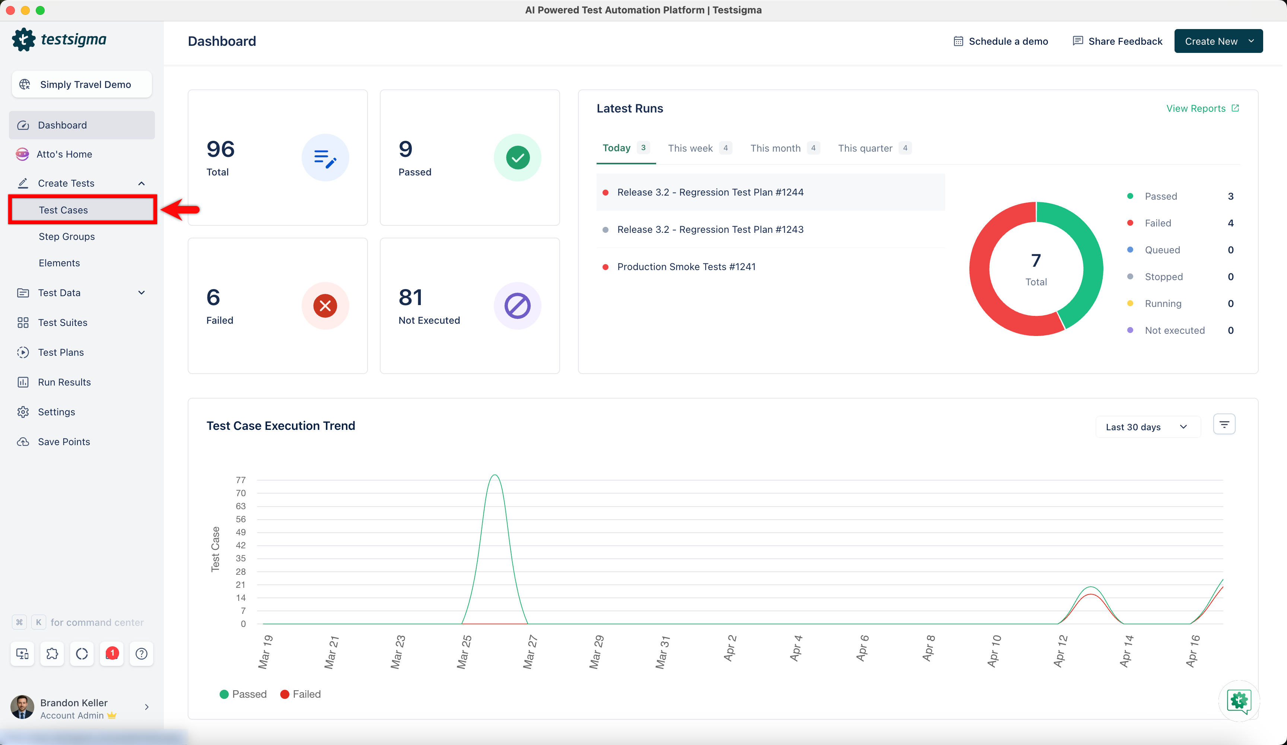Click the external-link icon beside View Reports

tap(1235, 108)
